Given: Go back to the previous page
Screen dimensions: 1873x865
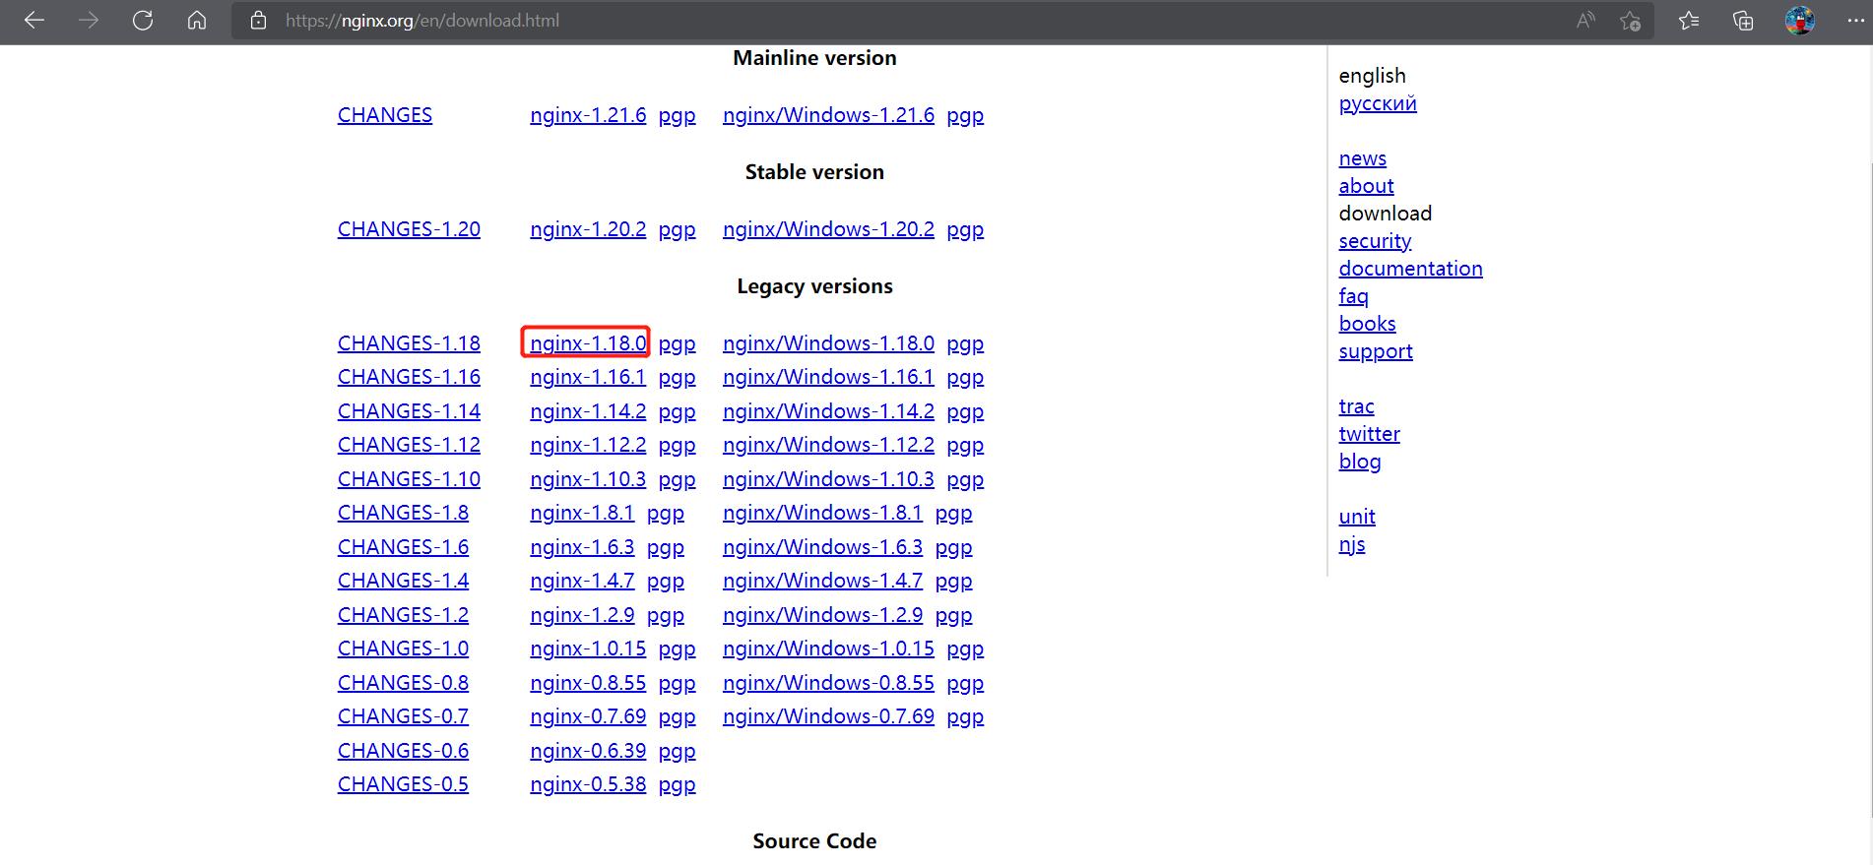Looking at the screenshot, I should tap(34, 20).
